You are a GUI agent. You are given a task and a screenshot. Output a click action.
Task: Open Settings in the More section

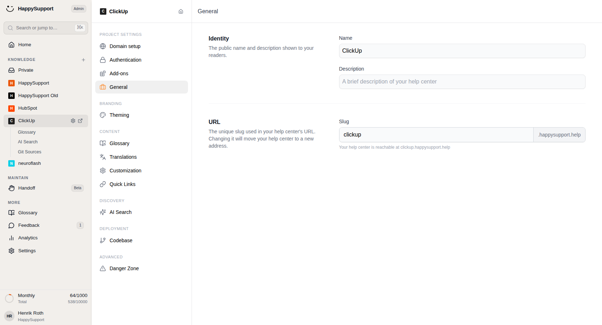pyautogui.click(x=46, y=251)
